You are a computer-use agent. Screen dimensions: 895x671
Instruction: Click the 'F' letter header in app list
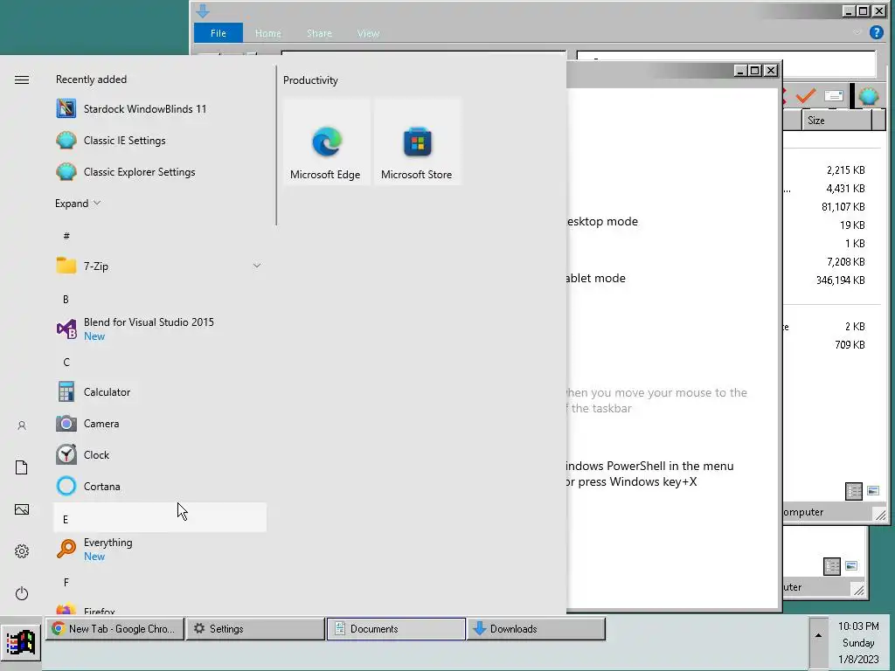[x=160, y=582]
